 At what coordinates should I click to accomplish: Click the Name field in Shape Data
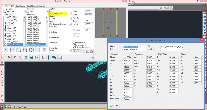134,47
